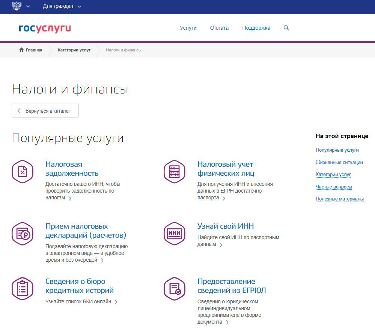The height and width of the screenshot is (333, 375).
Task: Open the Частые вопросы link
Action: tap(334, 187)
